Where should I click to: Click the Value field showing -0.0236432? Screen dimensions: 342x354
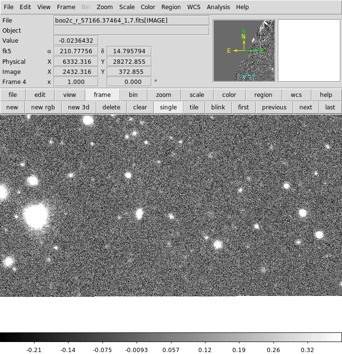[x=76, y=41]
